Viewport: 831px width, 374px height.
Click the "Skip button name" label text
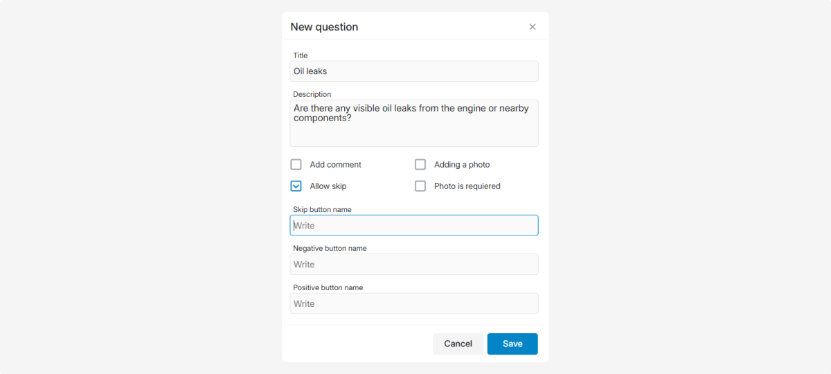323,209
